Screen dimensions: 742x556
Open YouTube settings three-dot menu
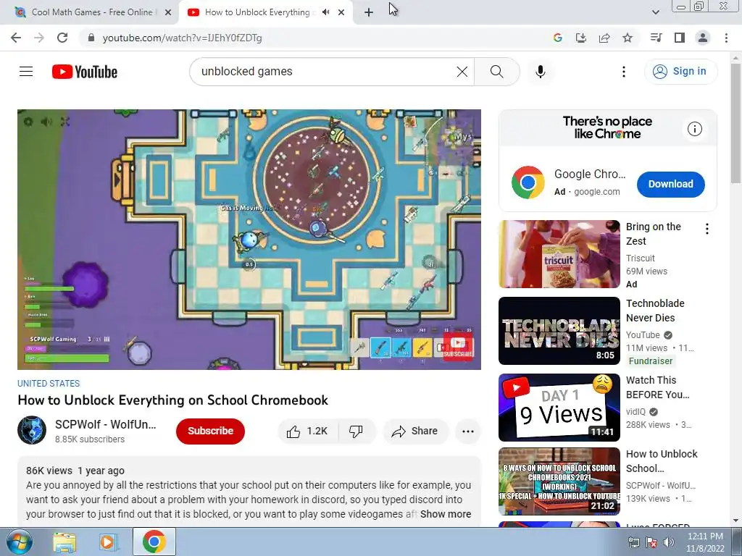coord(624,72)
